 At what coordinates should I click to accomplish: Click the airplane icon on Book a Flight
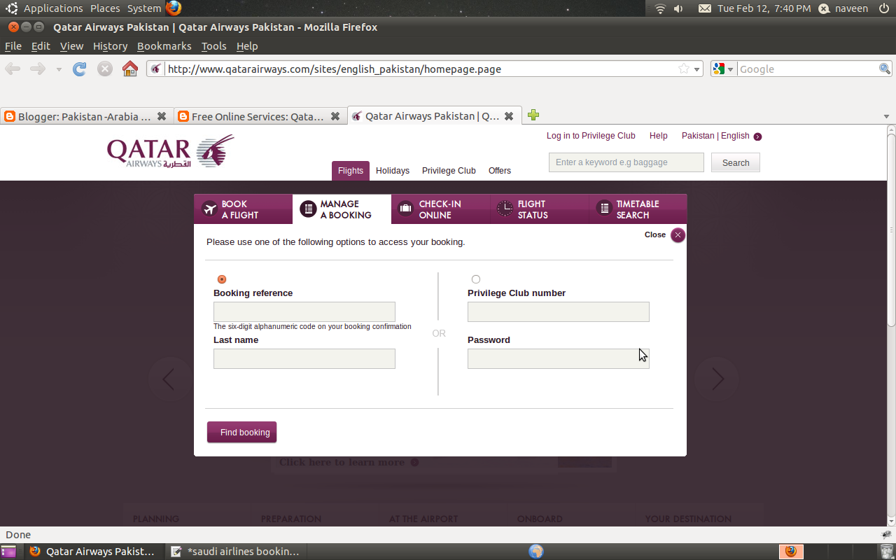[209, 209]
